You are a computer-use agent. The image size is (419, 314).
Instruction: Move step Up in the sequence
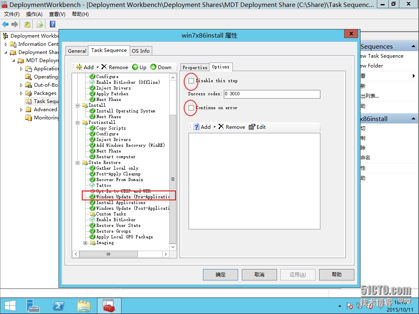point(140,67)
